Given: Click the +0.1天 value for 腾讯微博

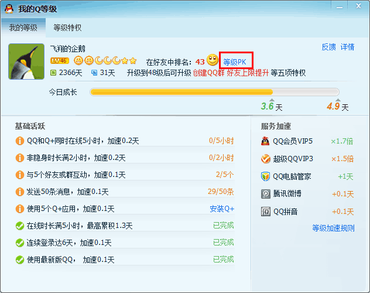Looking at the screenshot, I should click(343, 194).
